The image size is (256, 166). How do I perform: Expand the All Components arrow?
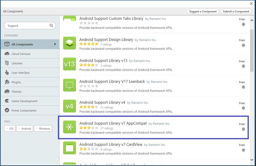pyautogui.click(x=55, y=44)
